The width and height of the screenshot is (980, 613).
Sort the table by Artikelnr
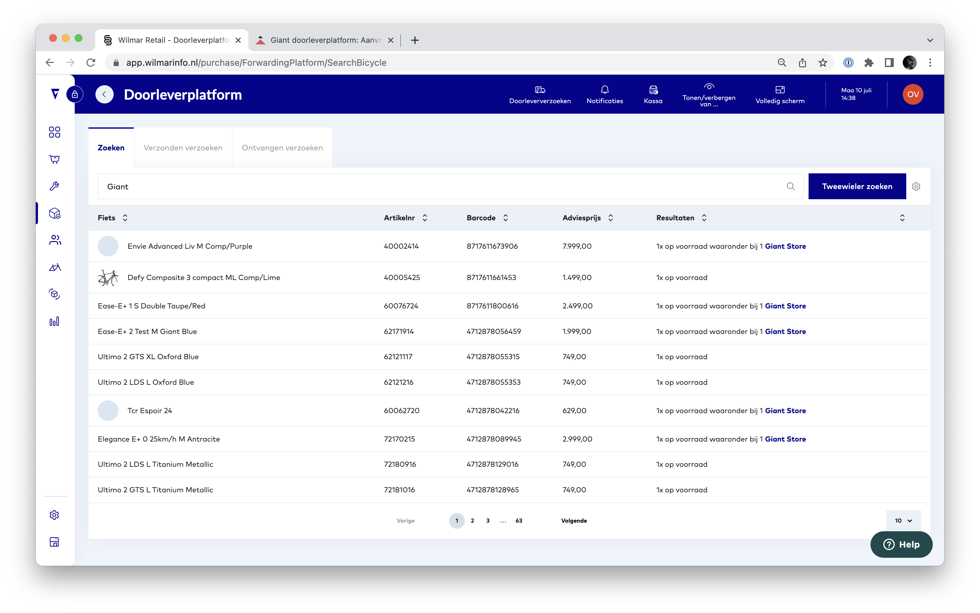click(x=424, y=218)
